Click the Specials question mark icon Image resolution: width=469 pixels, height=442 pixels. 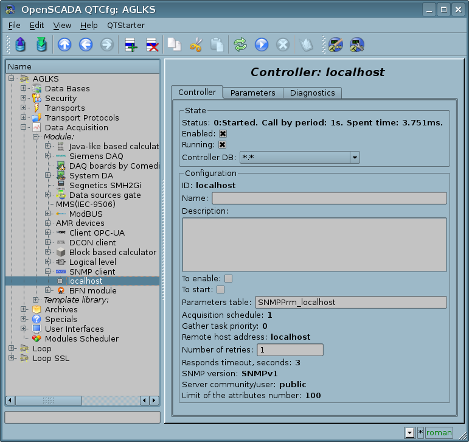tap(36, 319)
